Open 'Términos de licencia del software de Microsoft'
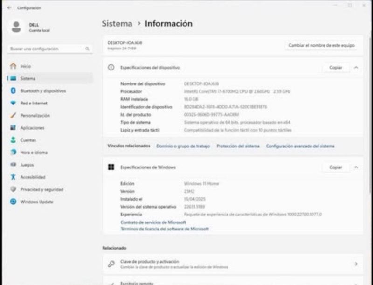Viewport: 373px width, 285px height. 165,229
